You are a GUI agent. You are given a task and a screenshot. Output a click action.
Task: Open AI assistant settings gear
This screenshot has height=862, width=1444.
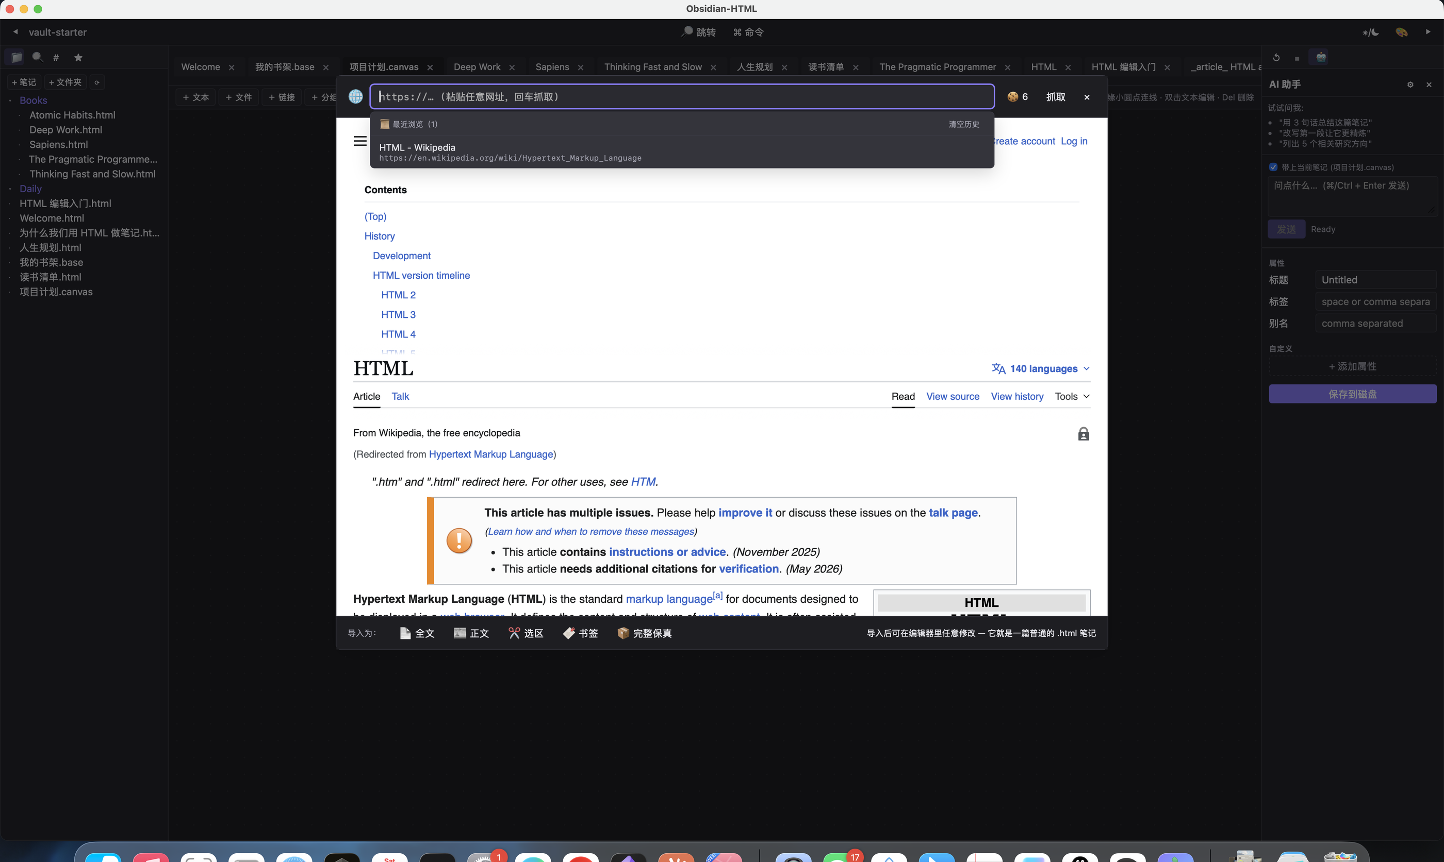(1409, 85)
